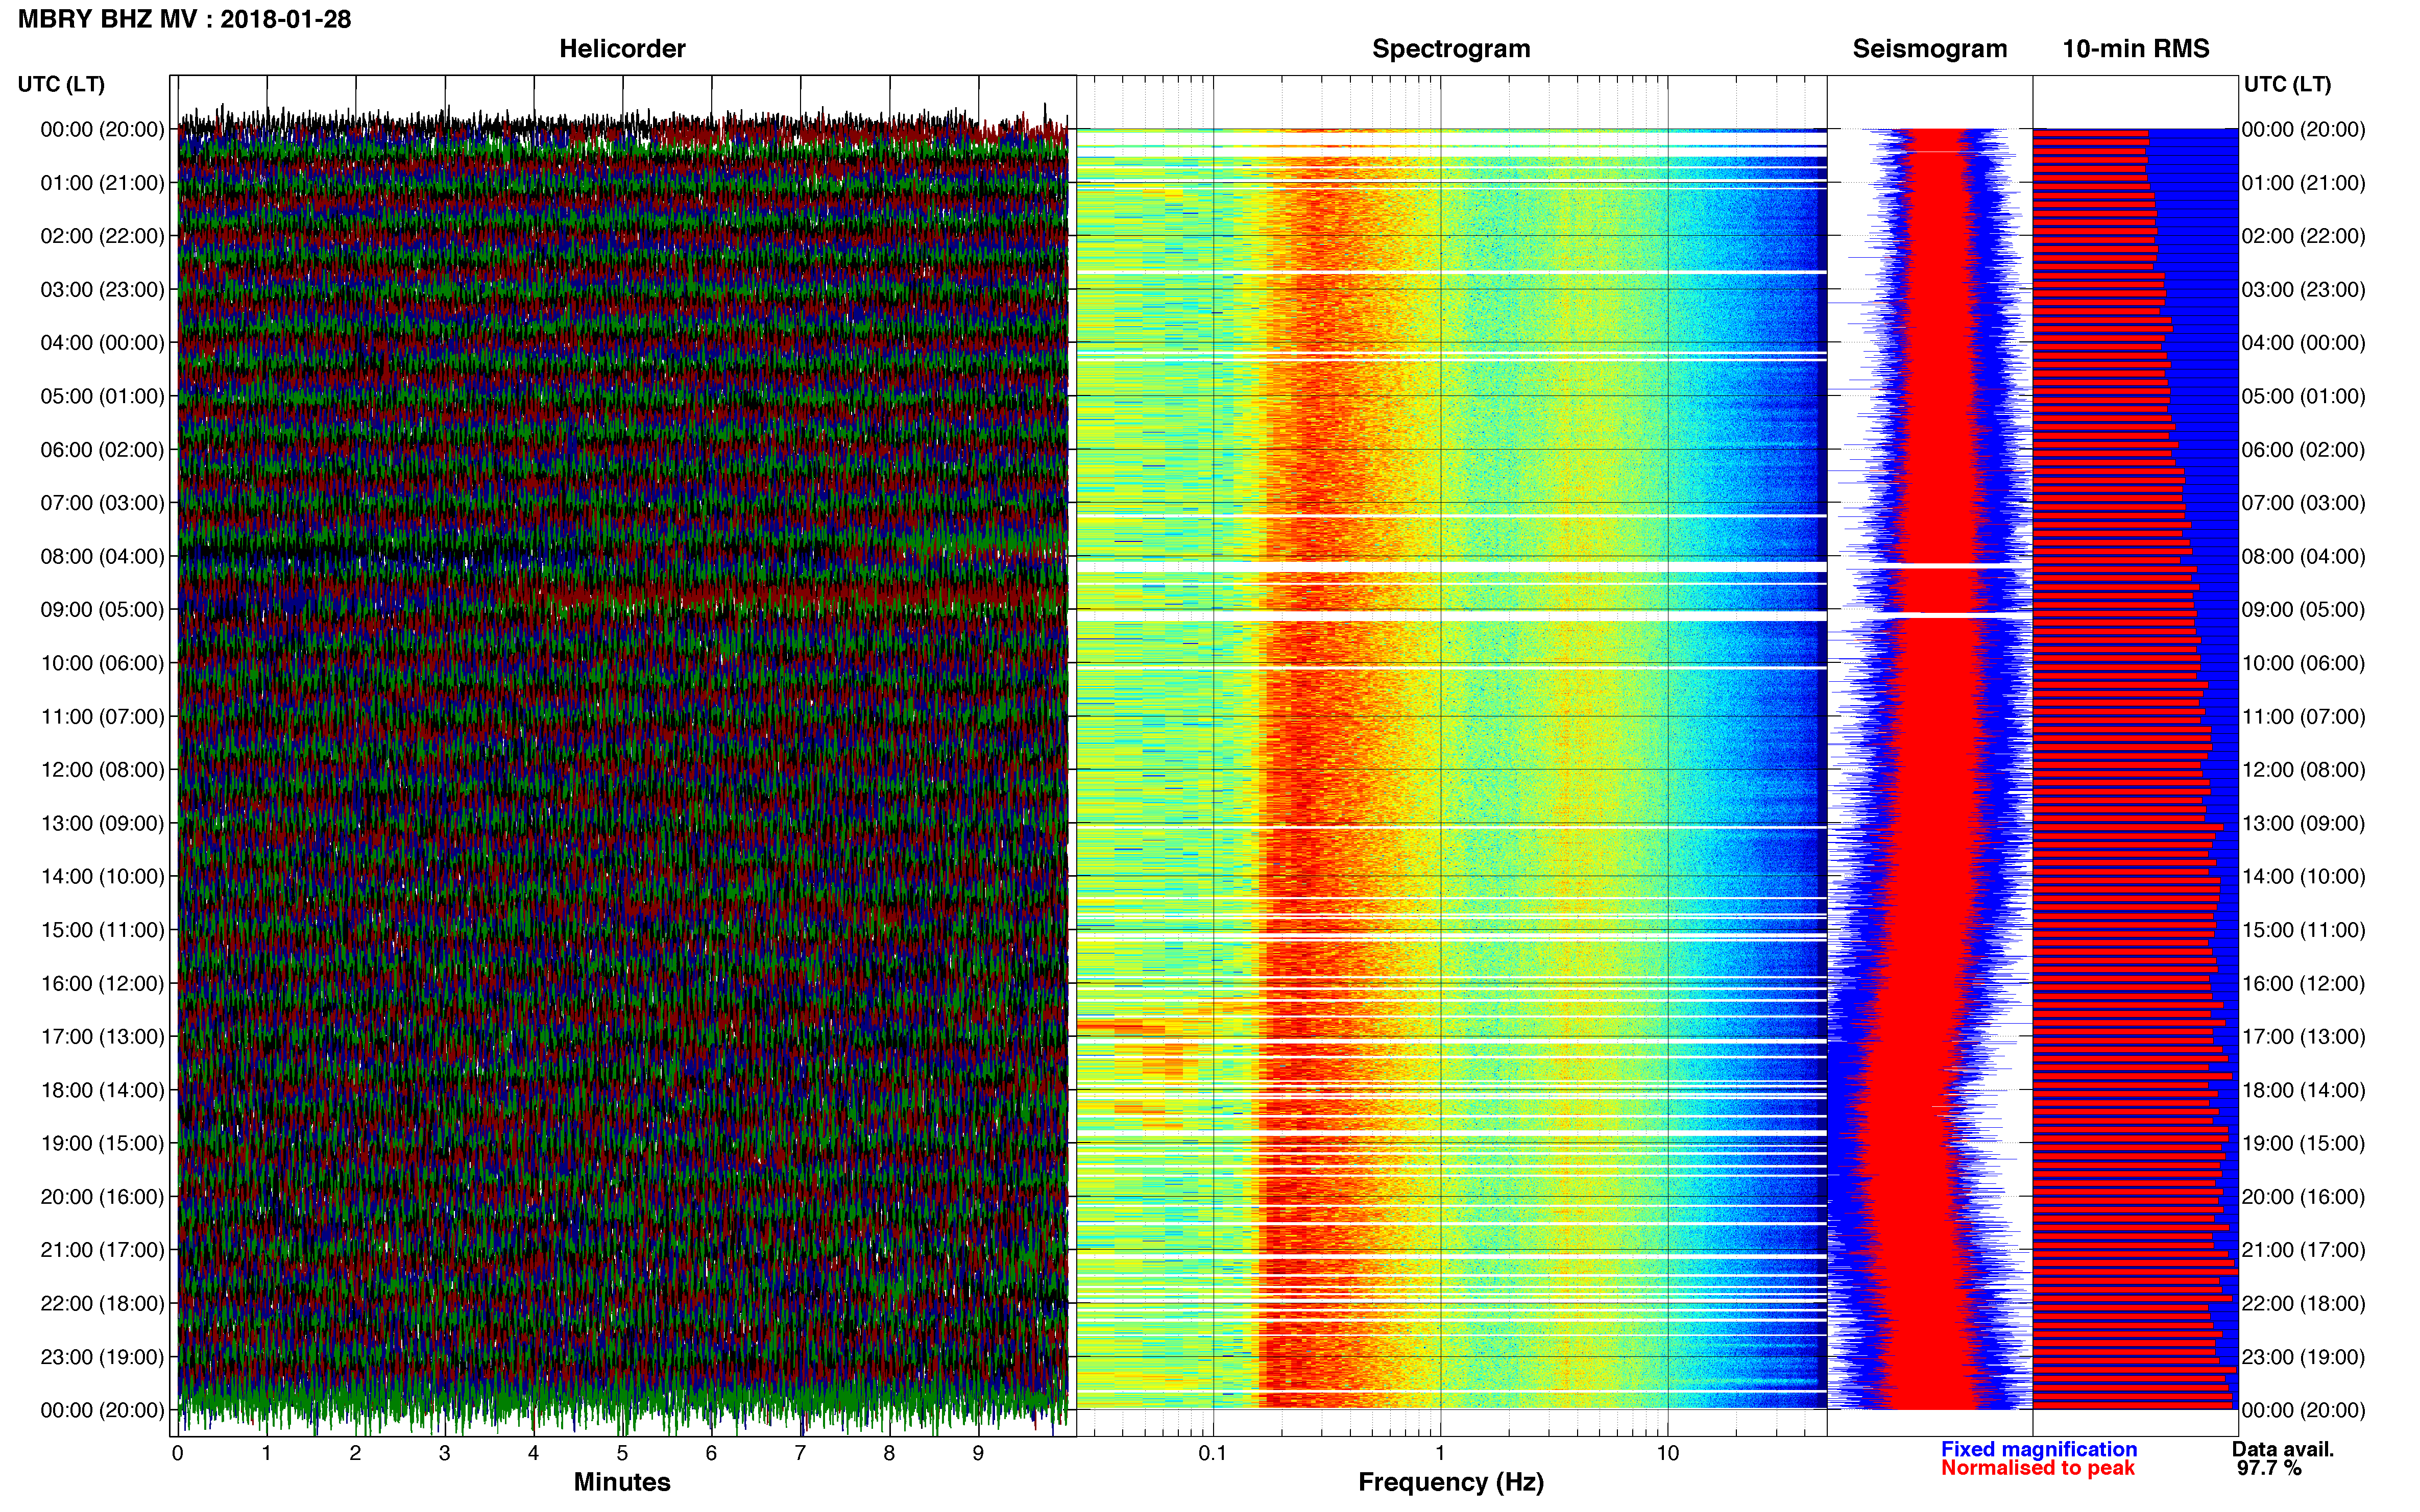This screenshot has height=1512, width=2420.
Task: Click the Helicorder panel title
Action: click(622, 49)
